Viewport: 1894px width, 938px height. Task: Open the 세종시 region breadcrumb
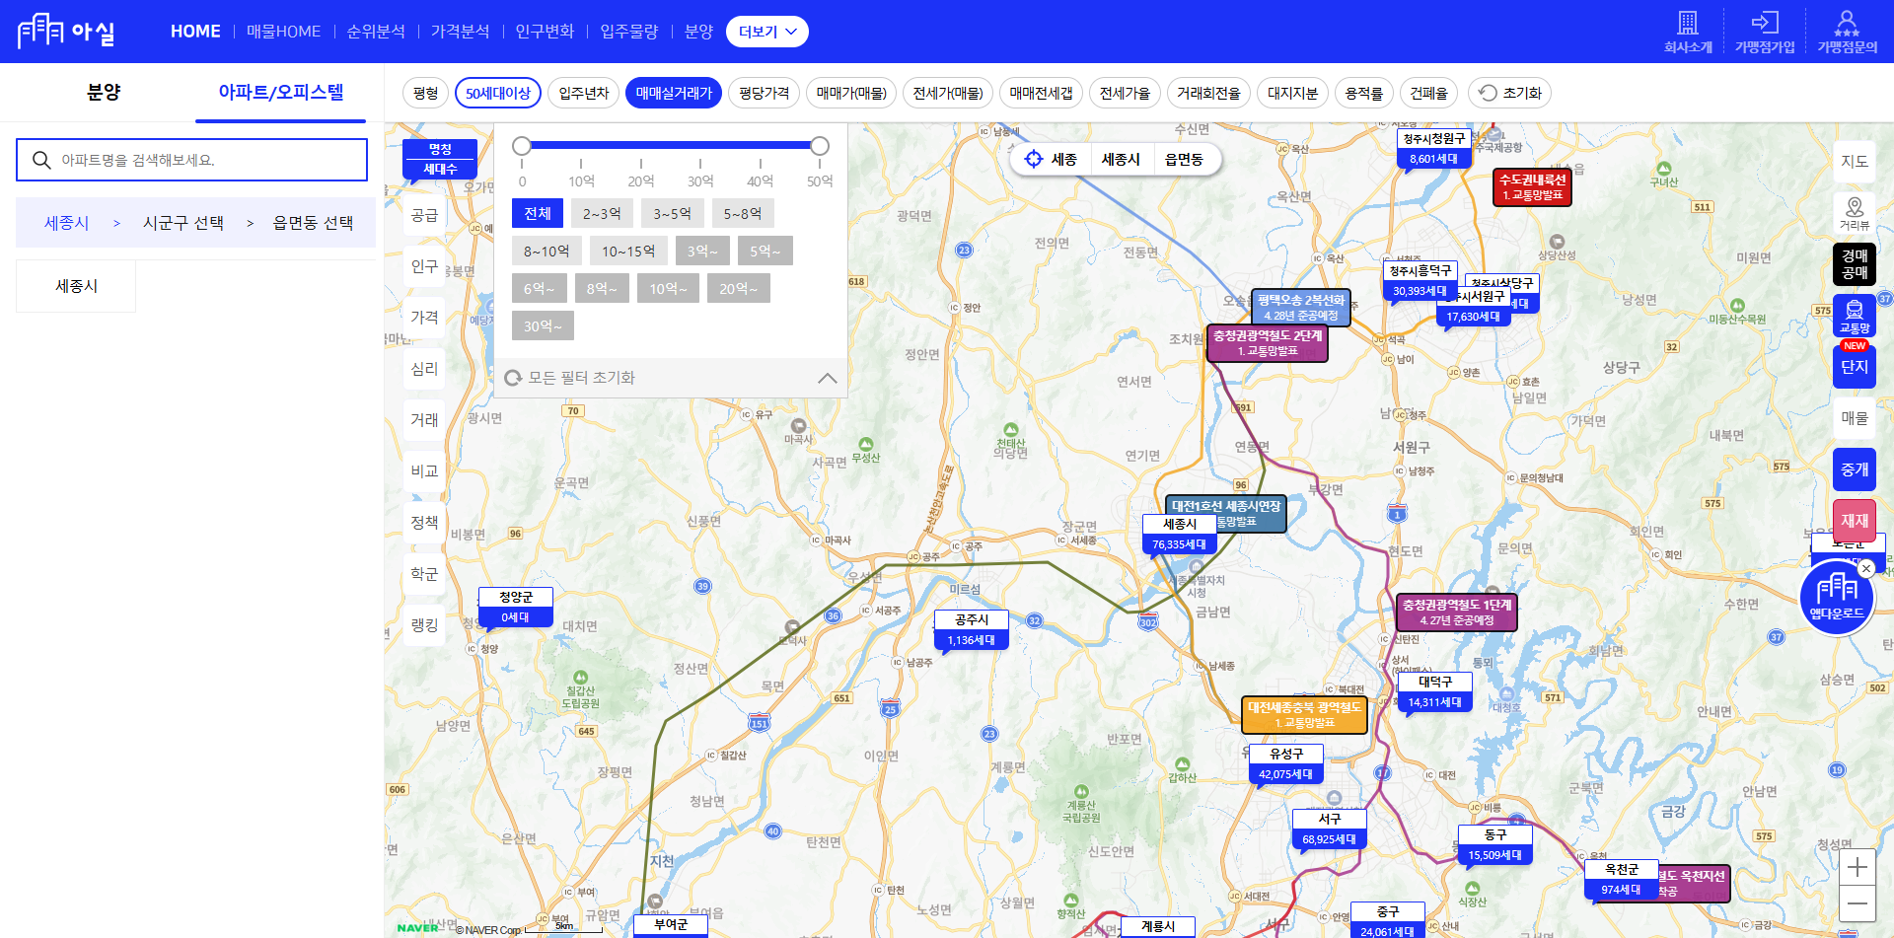[66, 223]
